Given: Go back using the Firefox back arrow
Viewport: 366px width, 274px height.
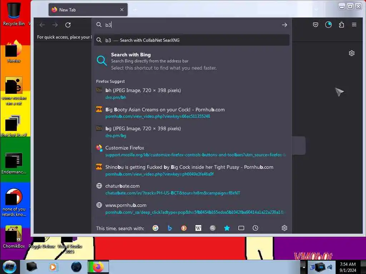Looking at the screenshot, I should pos(42,25).
